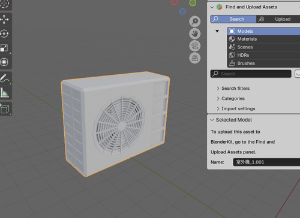The image size is (300, 218).
Task: Select the Move tool in toolbar
Action: 5,20
